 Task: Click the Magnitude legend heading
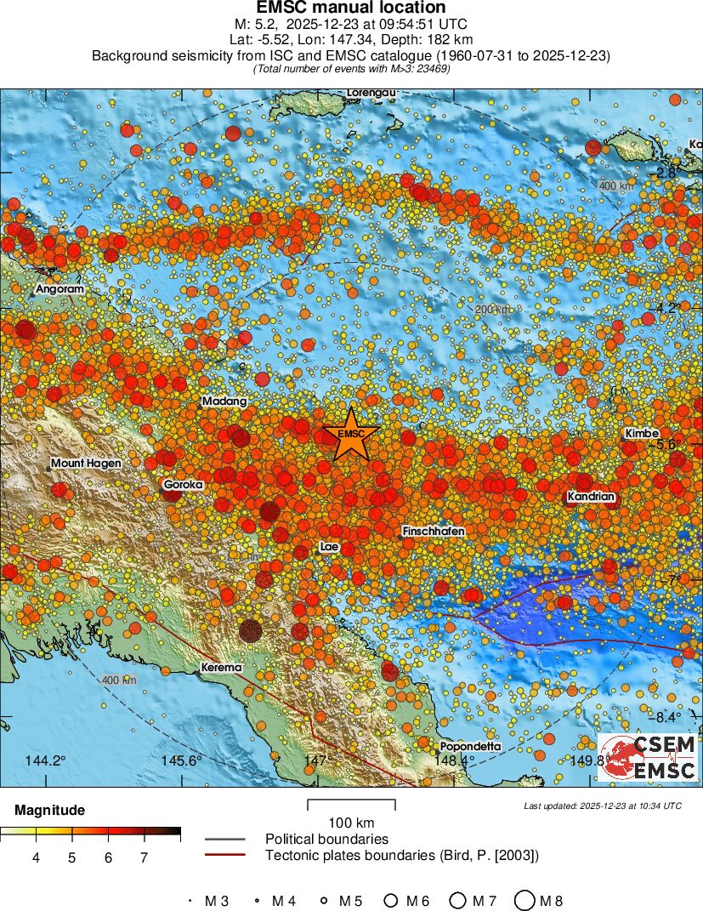pos(50,810)
